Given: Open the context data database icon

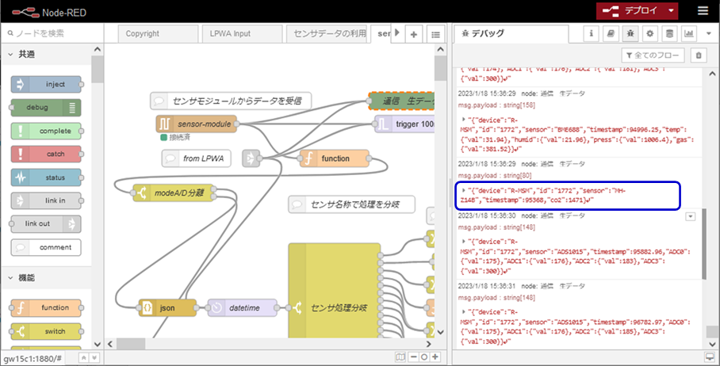Looking at the screenshot, I should [x=669, y=33].
